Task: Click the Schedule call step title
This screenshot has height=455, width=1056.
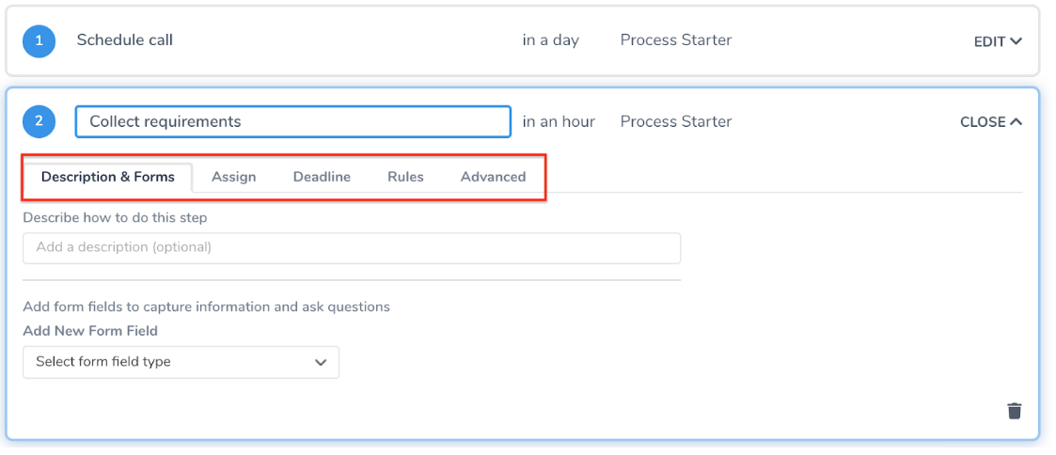Action: pos(124,40)
